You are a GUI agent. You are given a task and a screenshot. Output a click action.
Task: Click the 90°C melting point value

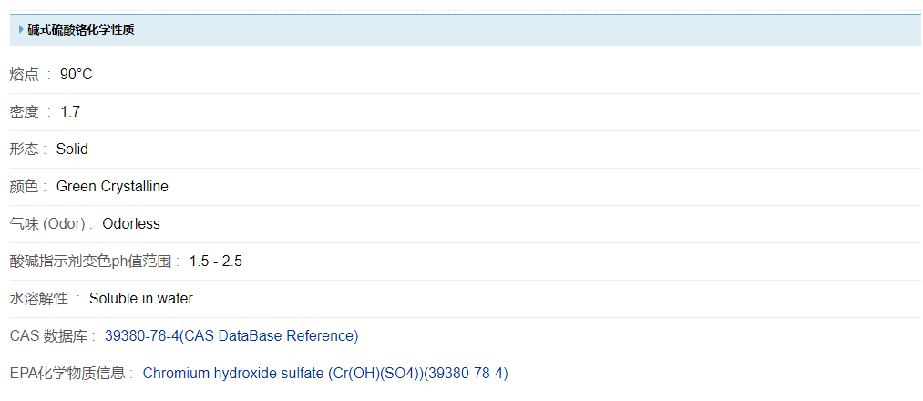[77, 75]
